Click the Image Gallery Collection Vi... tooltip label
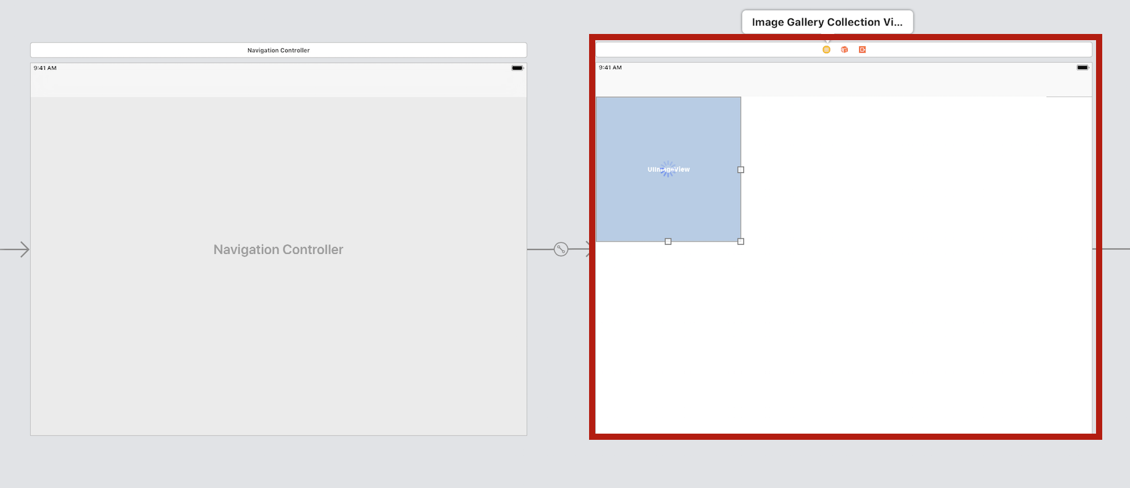This screenshot has height=488, width=1130. tap(827, 22)
